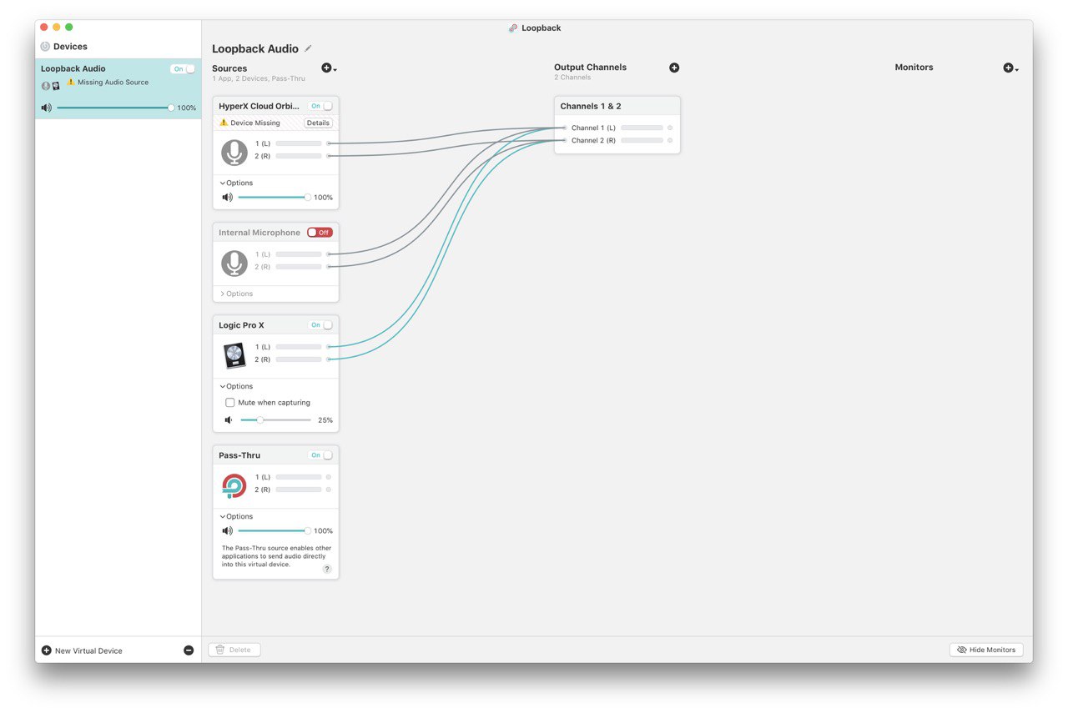Select the Channels 1 & 2 output block title
Screen dimensions: 1068x713
point(591,106)
